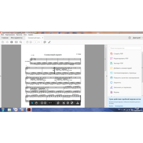Click the fit full page icon

coord(68,103)
